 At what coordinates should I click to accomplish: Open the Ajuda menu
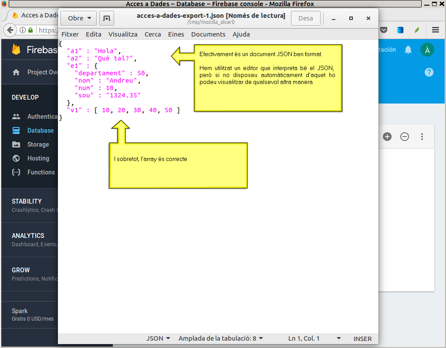pyautogui.click(x=241, y=34)
